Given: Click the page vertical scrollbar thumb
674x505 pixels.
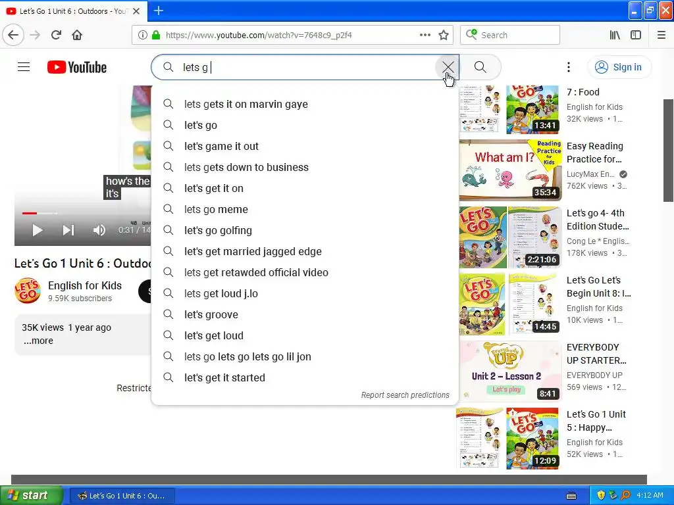Looking at the screenshot, I should 669,151.
